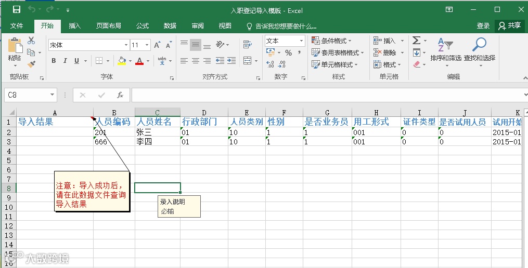Switch to the 视图 tab

tap(225, 26)
